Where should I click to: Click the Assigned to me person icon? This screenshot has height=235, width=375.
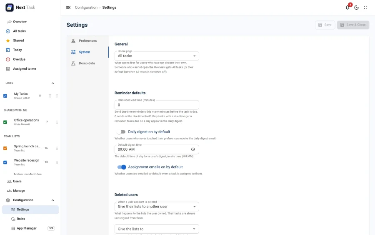(x=8, y=69)
